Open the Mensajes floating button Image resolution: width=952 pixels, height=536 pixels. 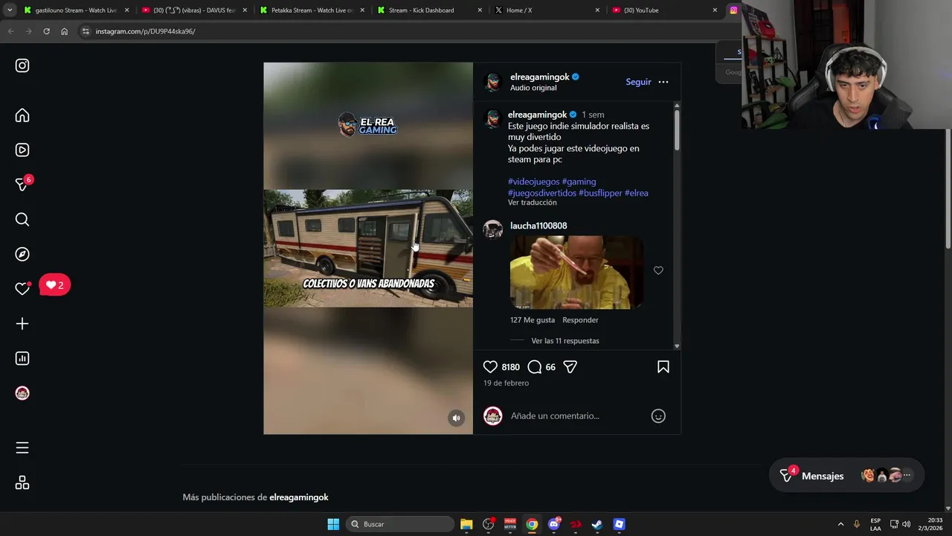click(846, 476)
